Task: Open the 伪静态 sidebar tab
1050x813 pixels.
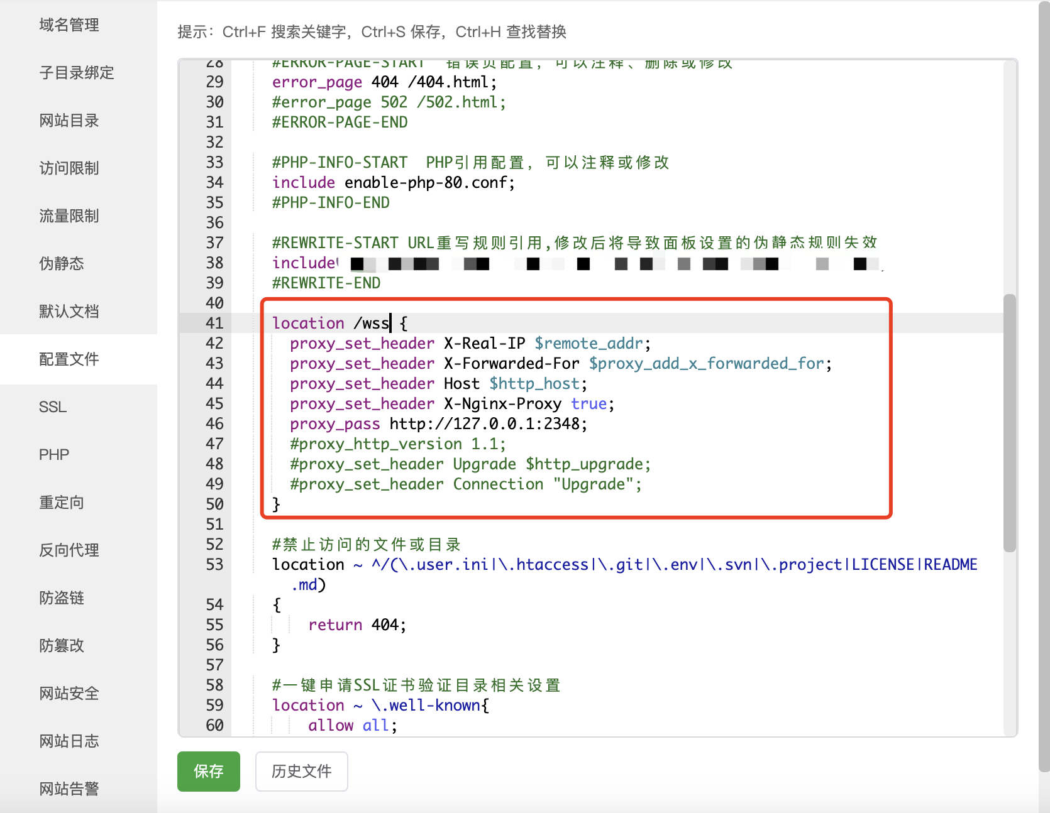Action: 62,264
